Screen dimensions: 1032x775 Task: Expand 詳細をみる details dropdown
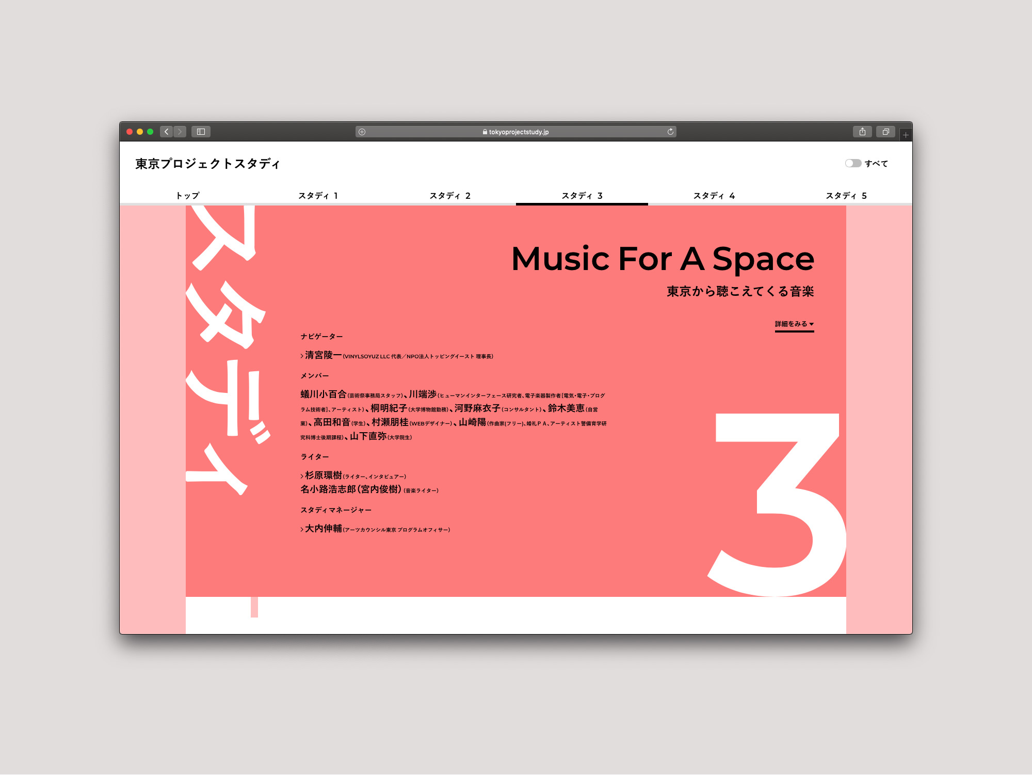point(794,324)
